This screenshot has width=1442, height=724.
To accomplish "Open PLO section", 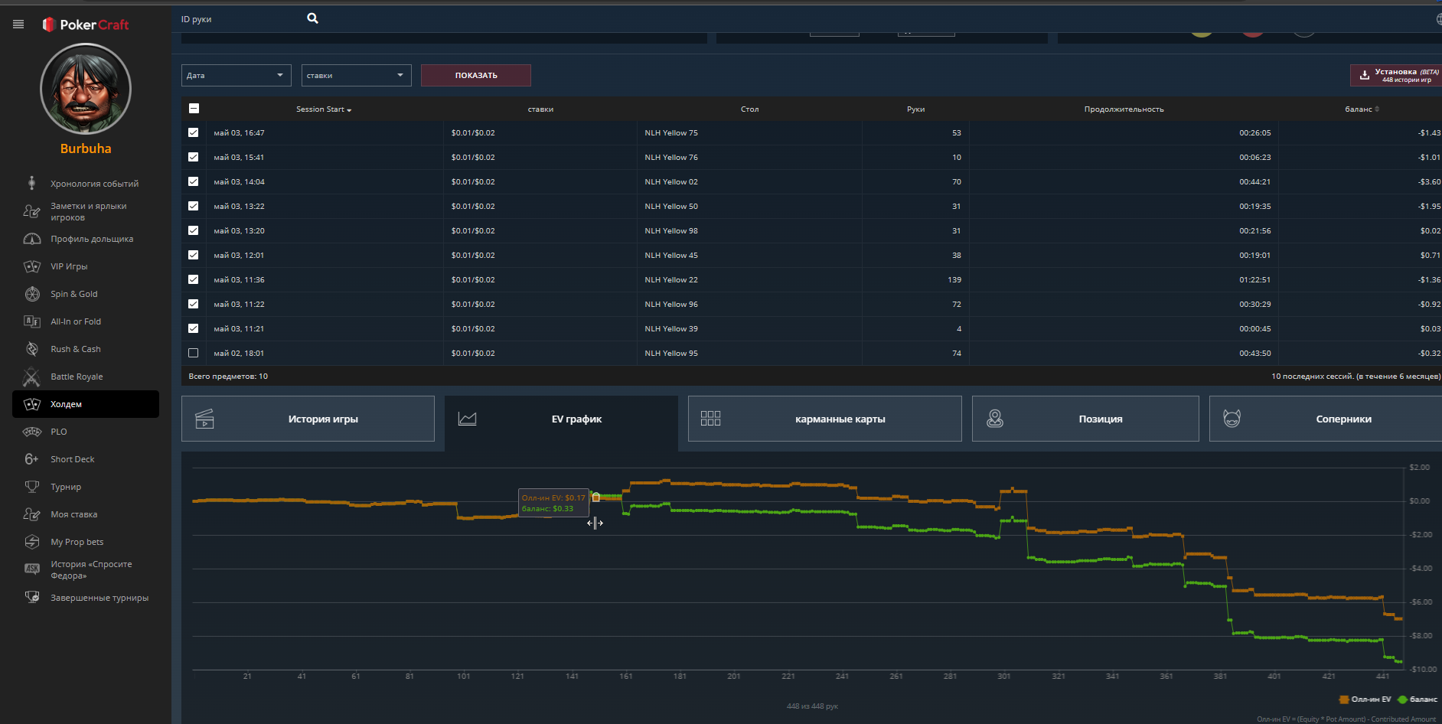I will 86,432.
